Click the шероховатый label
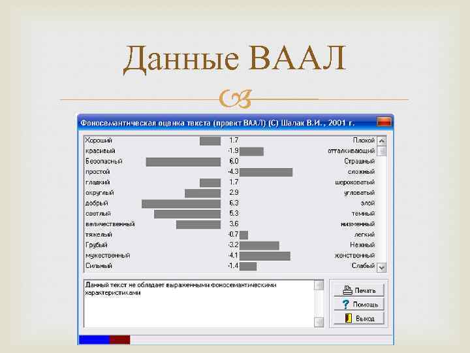 [355, 182]
